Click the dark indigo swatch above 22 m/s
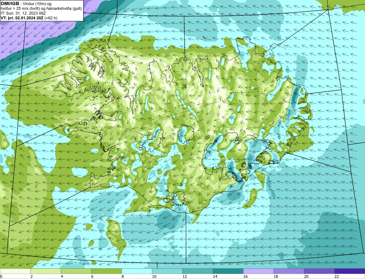This screenshot has width=365, height=279. (x=350, y=271)
